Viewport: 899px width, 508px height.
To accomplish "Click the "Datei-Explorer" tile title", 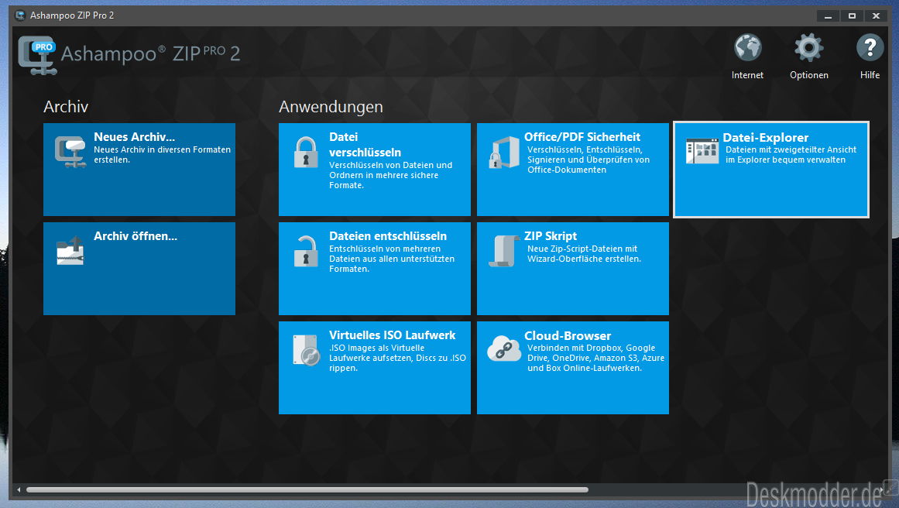I will point(765,138).
